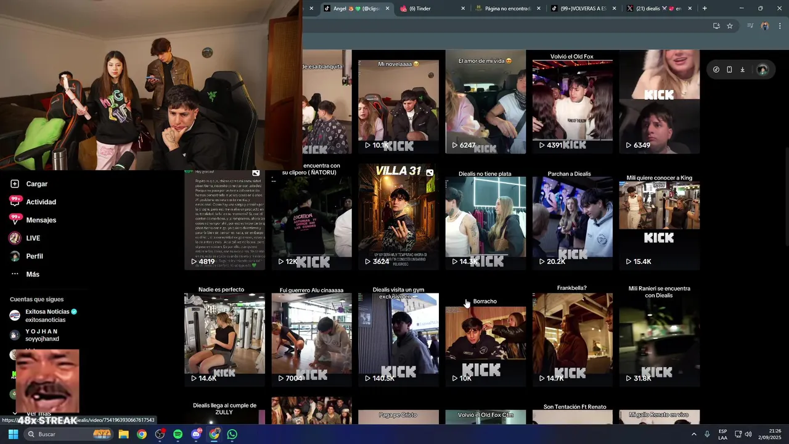Open File Explorer from the taskbar
Image resolution: width=789 pixels, height=444 pixels.
pyautogui.click(x=123, y=434)
